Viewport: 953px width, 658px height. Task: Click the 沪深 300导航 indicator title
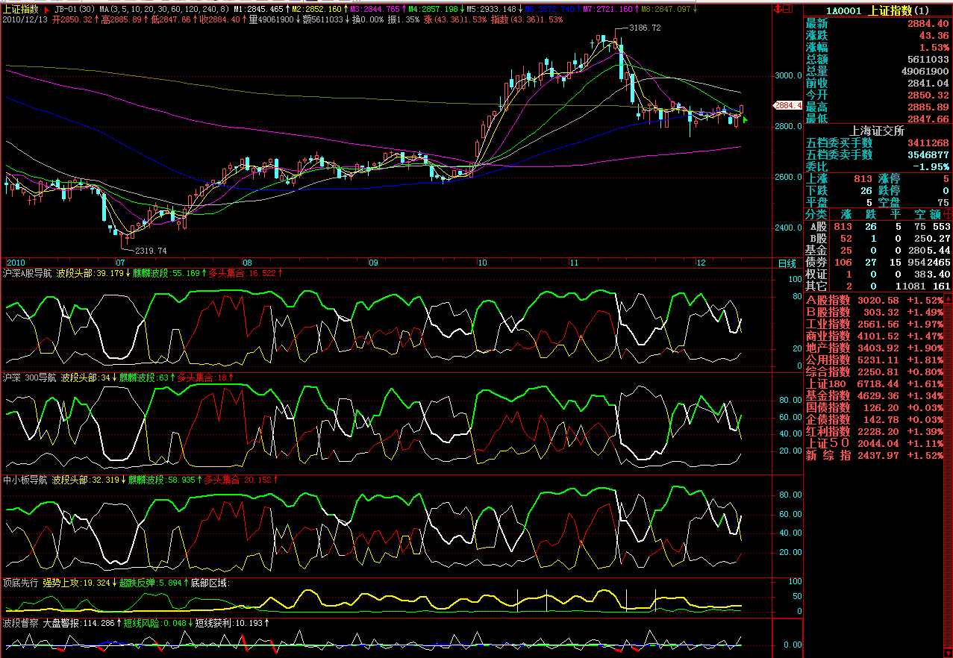29,377
